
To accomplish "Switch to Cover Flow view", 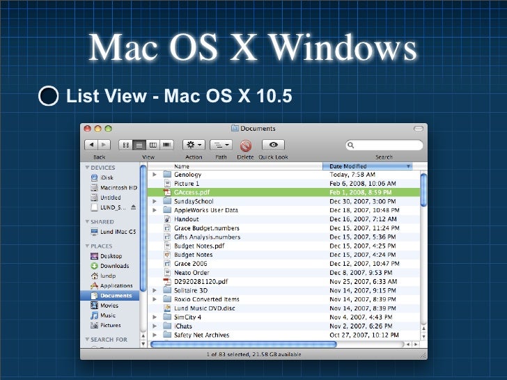I will click(167, 145).
